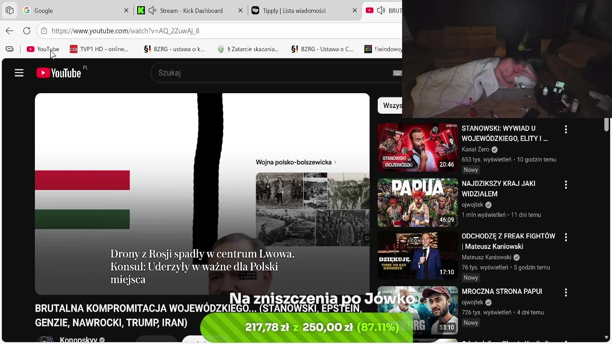Screen dimensions: 612x344
Task: Click the text 726 tys. wyświetleń
Action: 487,312
